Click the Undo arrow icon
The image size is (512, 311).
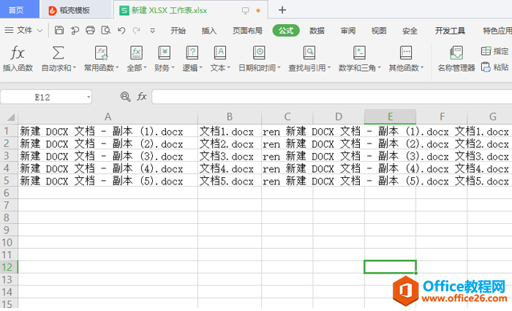pos(121,31)
